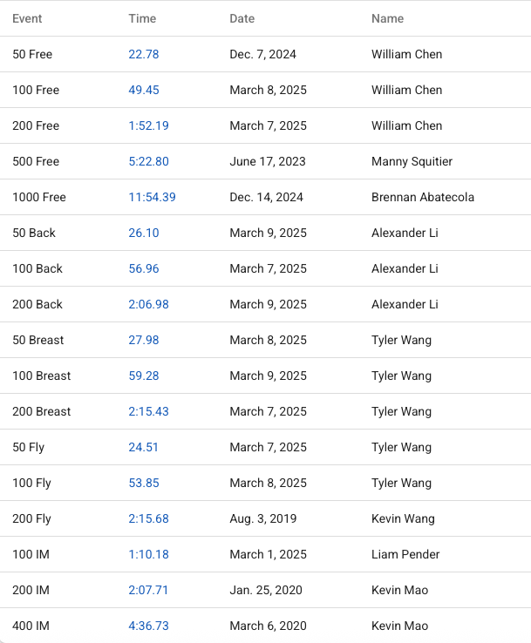531x643 pixels.
Task: Open the 100 Back time 56.96
Action: coord(144,268)
